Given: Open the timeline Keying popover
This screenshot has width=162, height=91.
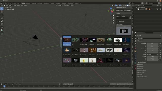Looking at the screenshot, I should pyautogui.click(x=12, y=84).
